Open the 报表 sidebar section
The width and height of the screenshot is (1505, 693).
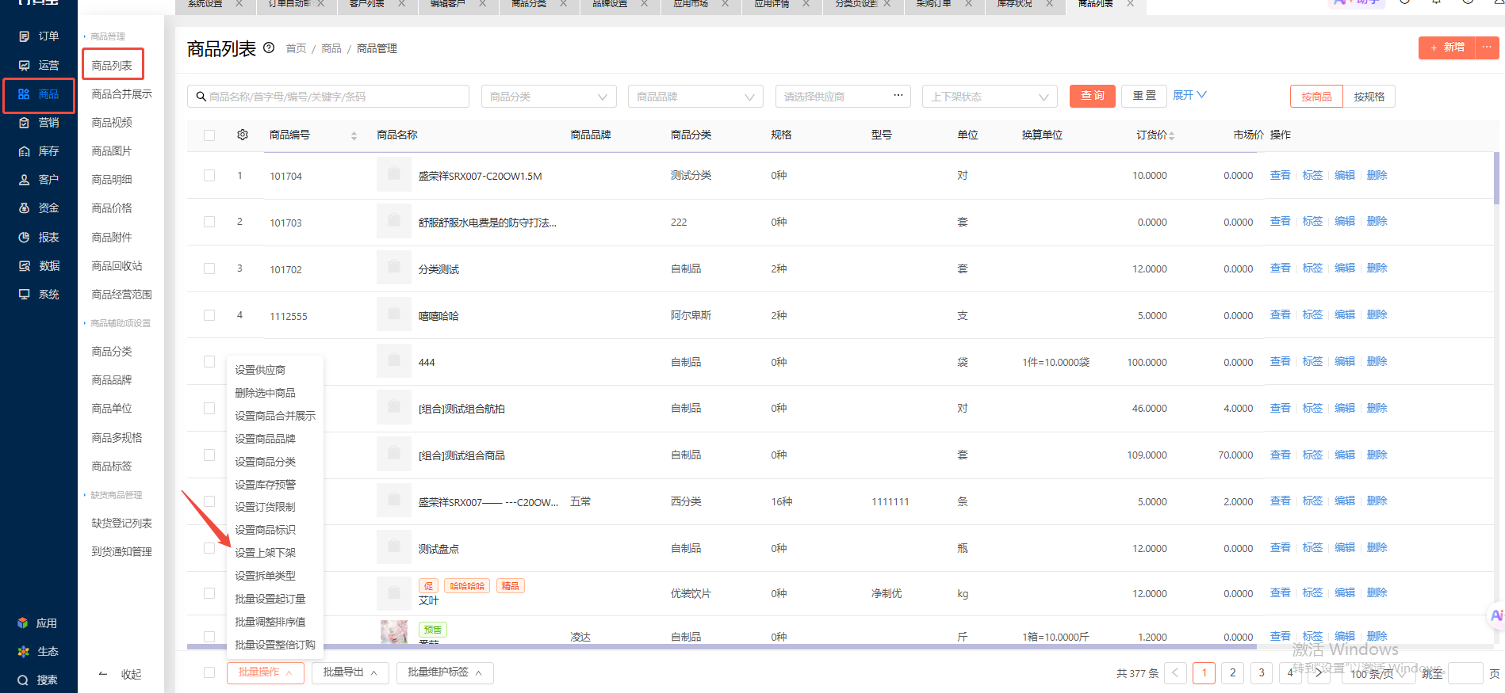39,238
